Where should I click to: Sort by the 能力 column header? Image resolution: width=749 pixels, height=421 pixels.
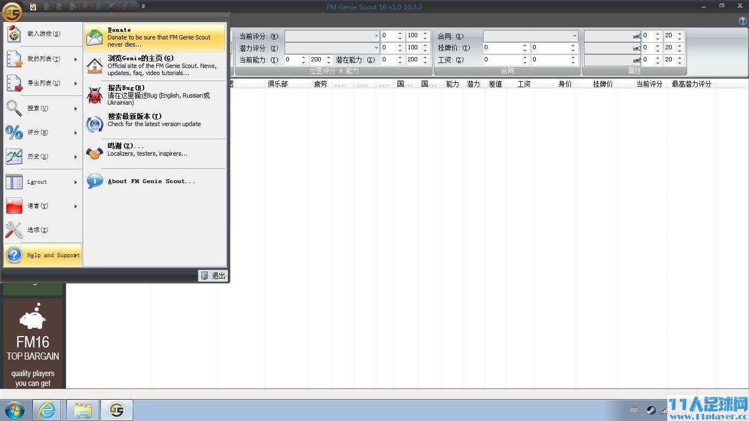pos(452,84)
